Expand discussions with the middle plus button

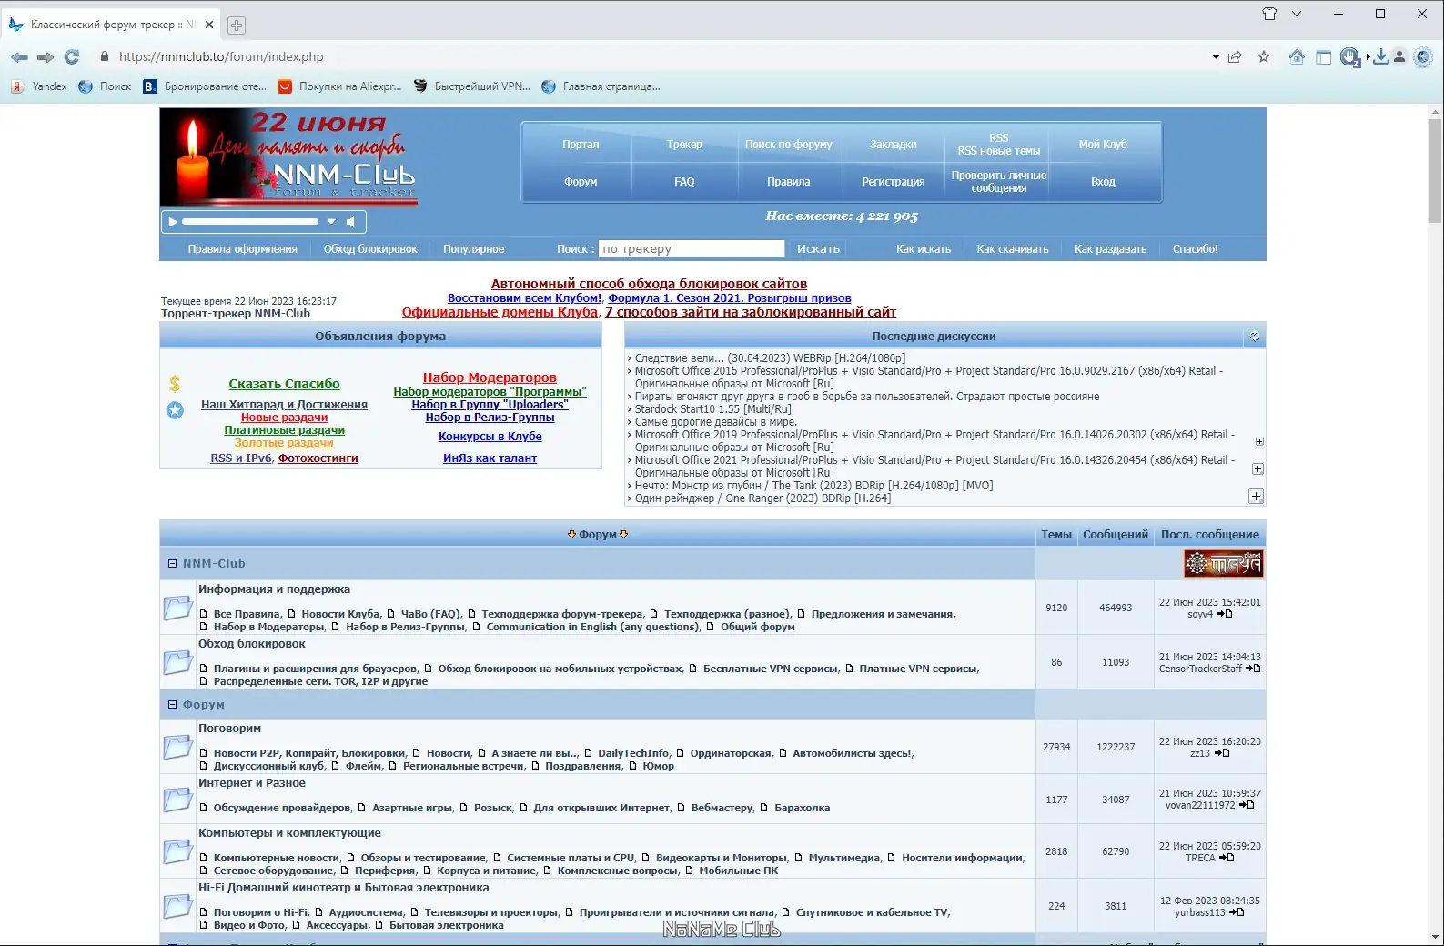1257,469
